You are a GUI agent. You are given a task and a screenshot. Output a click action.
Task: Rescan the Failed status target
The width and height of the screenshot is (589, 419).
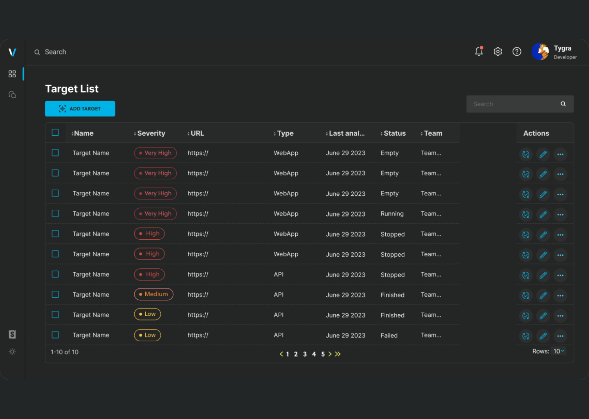tap(526, 336)
